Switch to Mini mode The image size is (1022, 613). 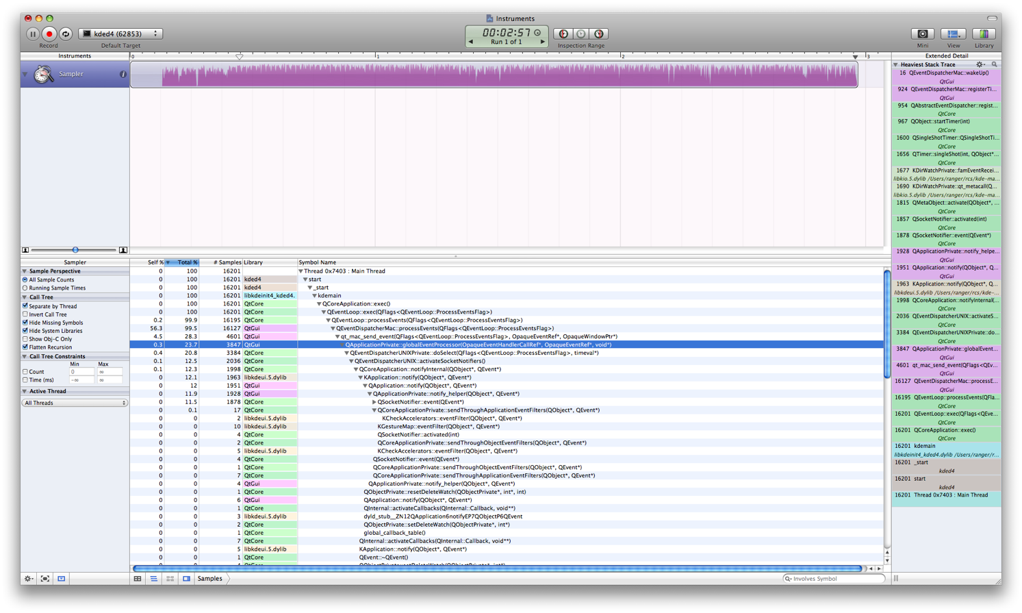point(923,34)
